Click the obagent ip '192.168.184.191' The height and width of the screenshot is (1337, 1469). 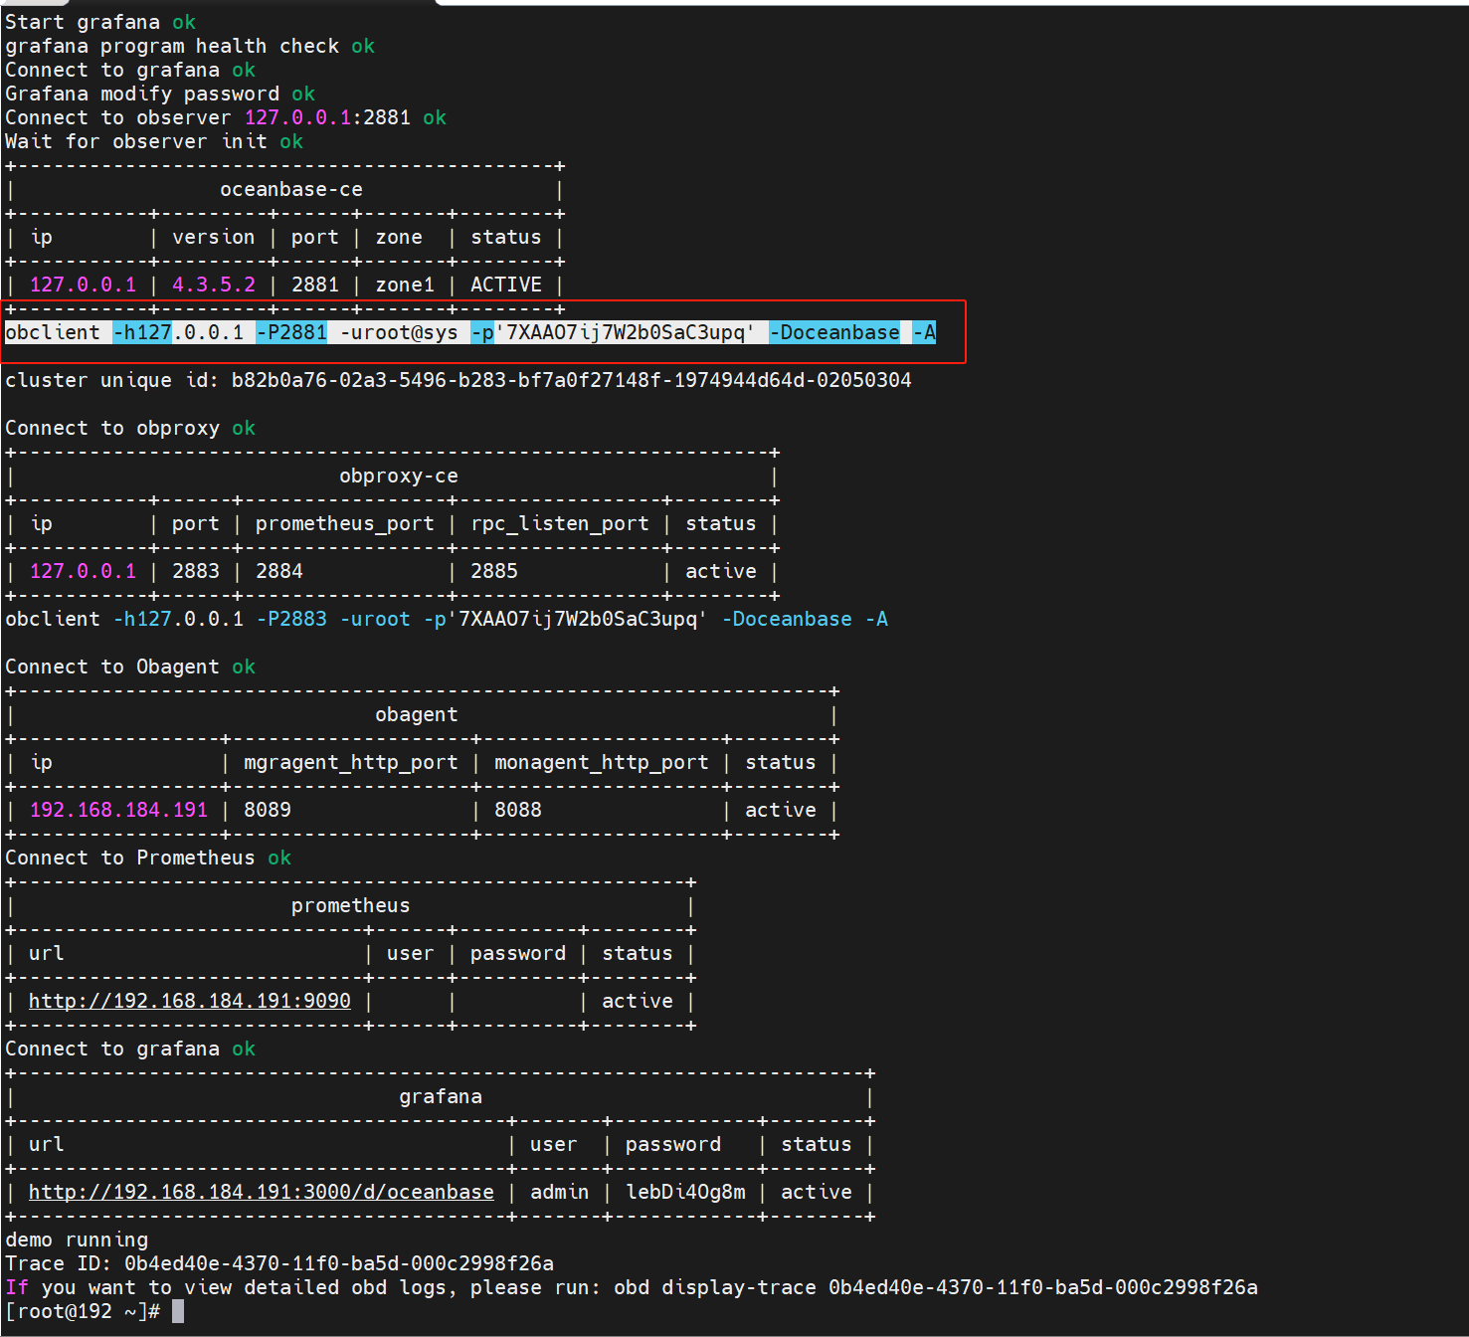pos(118,810)
